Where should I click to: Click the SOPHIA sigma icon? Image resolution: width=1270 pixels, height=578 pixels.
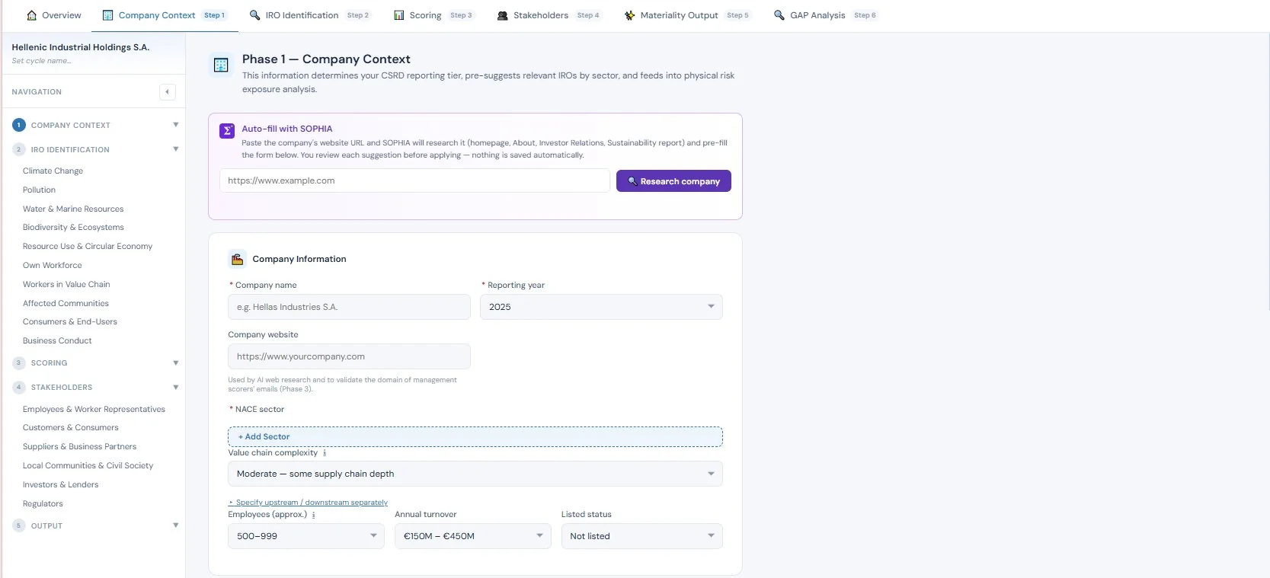click(227, 131)
